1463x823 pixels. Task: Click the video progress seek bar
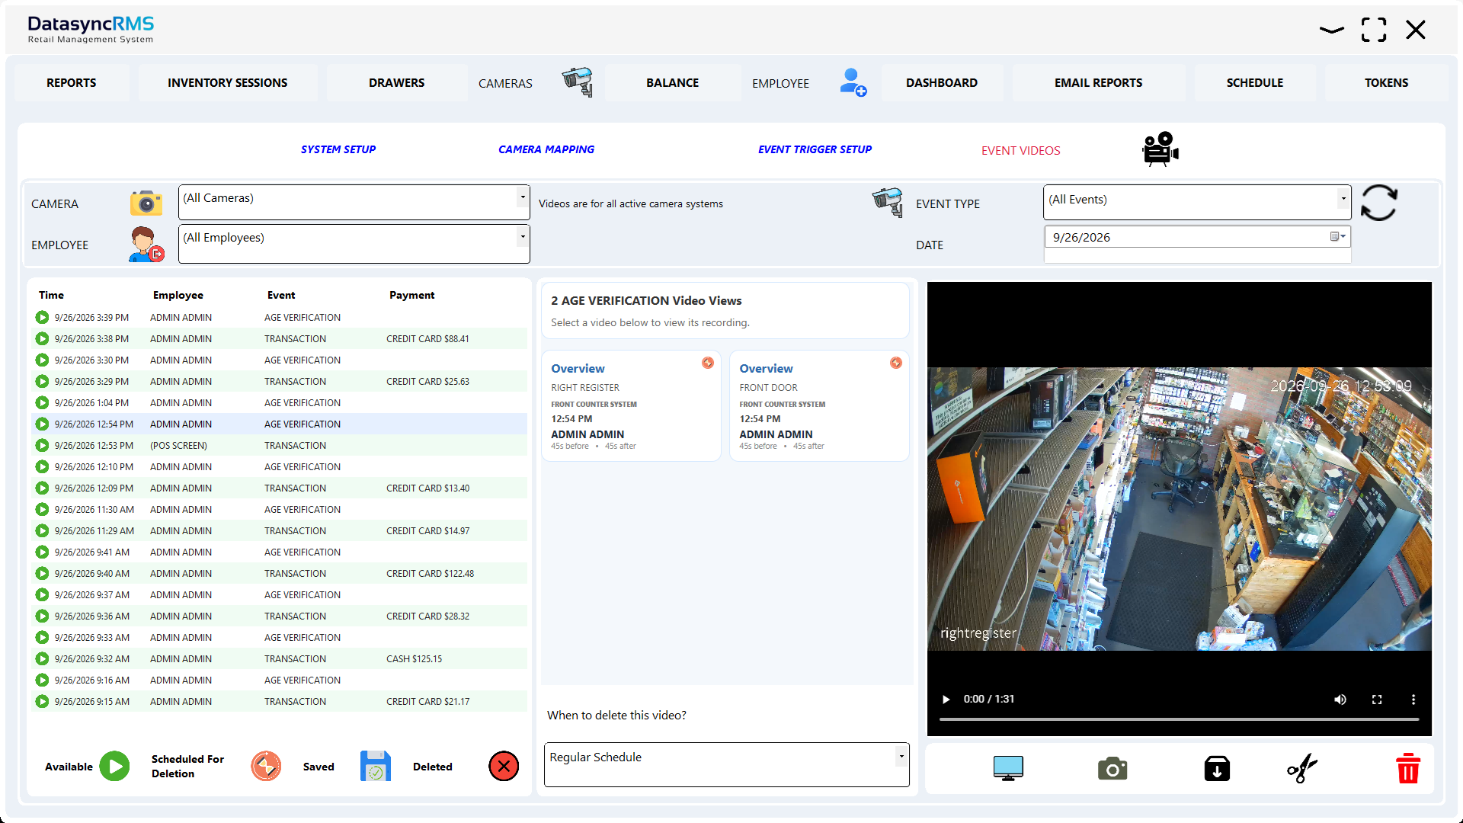point(1179,719)
